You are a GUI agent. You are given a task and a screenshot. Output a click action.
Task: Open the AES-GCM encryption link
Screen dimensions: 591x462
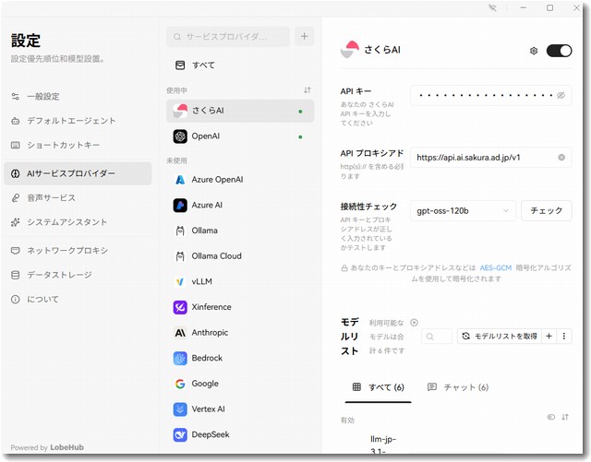point(496,267)
